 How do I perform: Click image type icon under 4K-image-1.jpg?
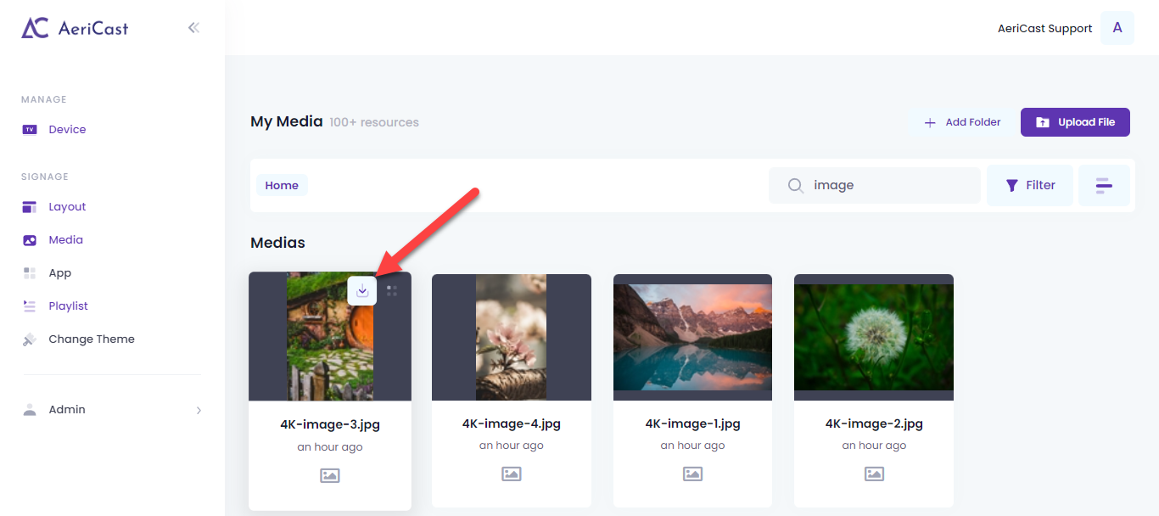pos(693,474)
